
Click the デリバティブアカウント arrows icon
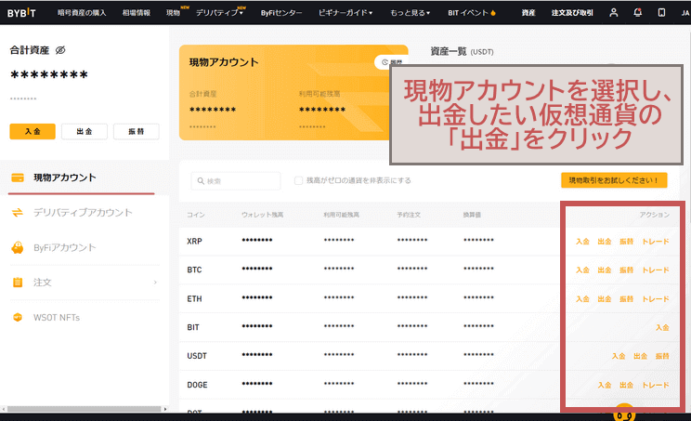pyautogui.click(x=18, y=213)
